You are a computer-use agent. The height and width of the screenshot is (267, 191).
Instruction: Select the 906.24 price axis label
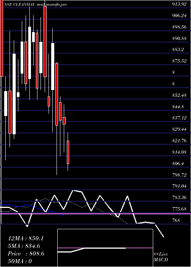(179, 16)
